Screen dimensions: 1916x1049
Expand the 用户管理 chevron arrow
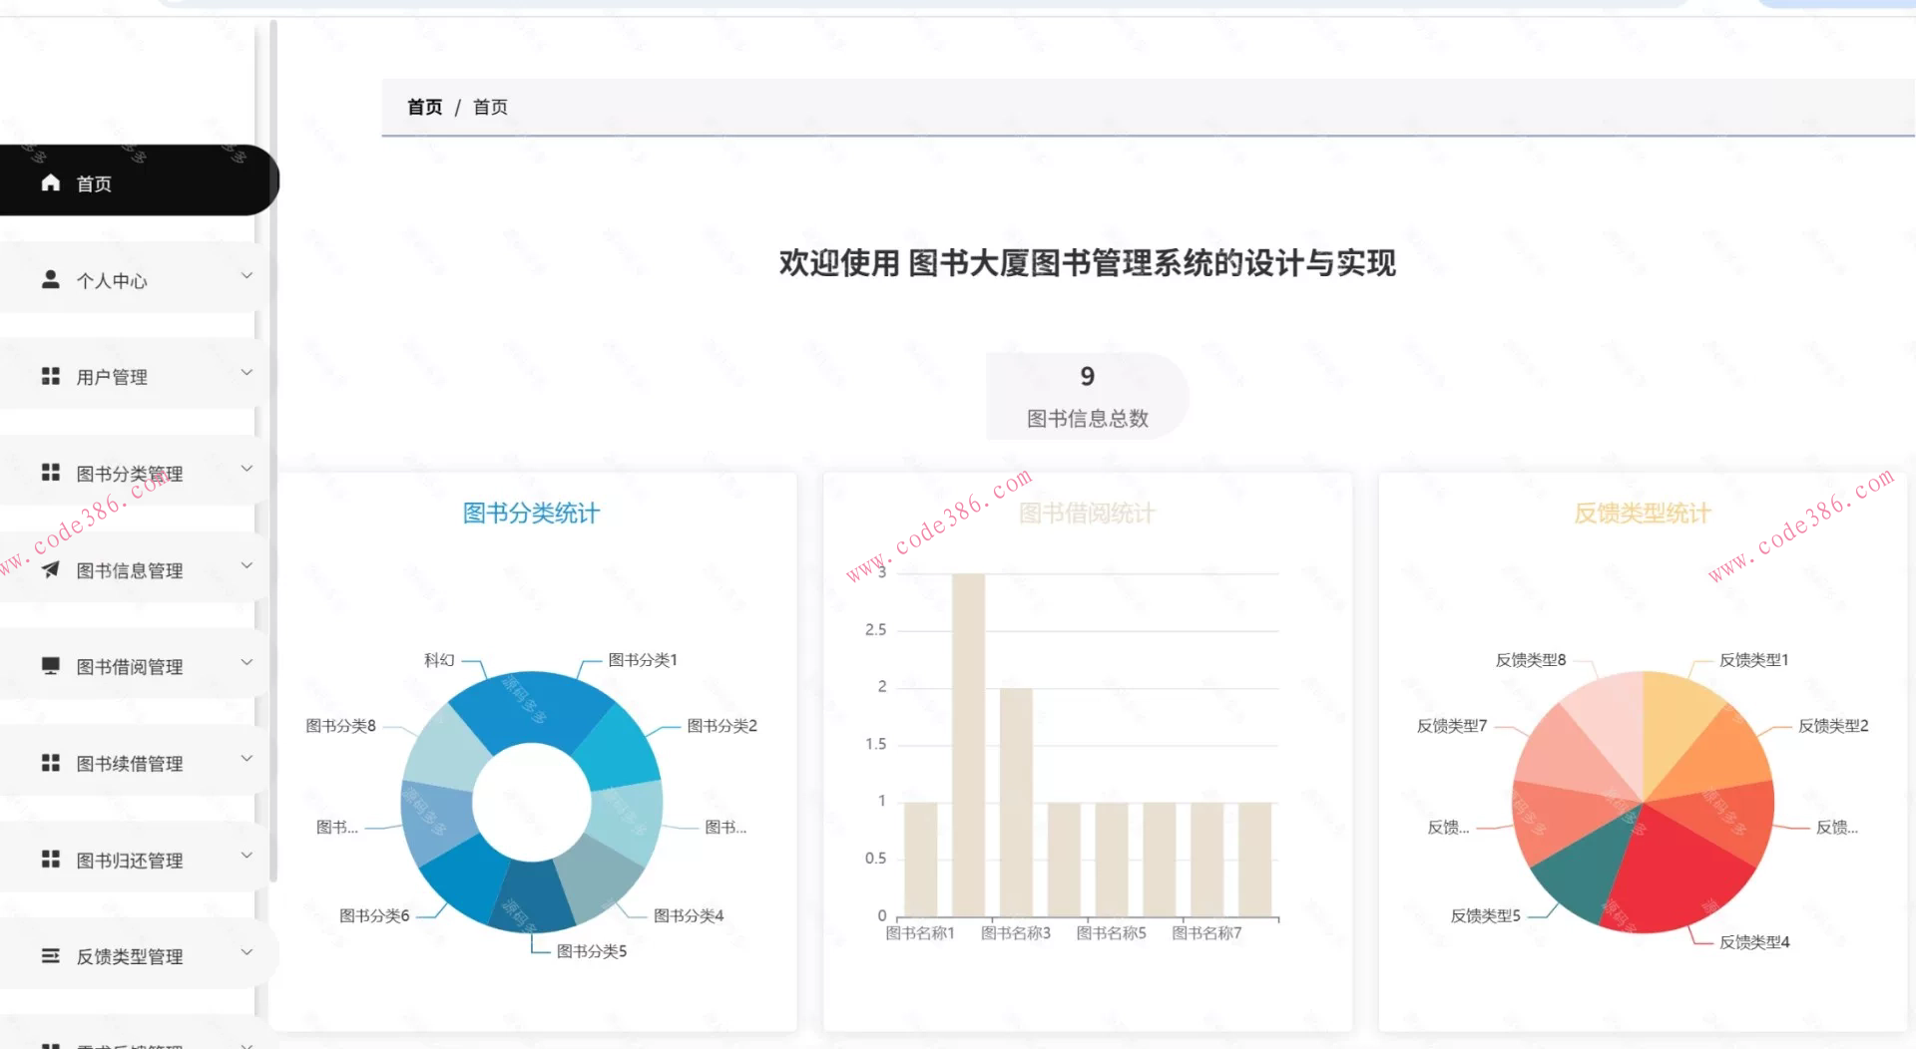point(246,373)
